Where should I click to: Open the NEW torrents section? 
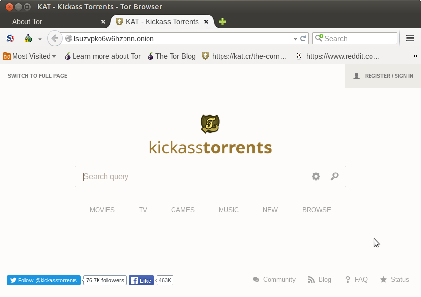(270, 210)
